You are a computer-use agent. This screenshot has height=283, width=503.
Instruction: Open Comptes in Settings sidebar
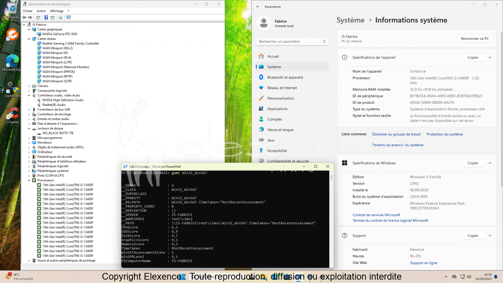[292, 119]
